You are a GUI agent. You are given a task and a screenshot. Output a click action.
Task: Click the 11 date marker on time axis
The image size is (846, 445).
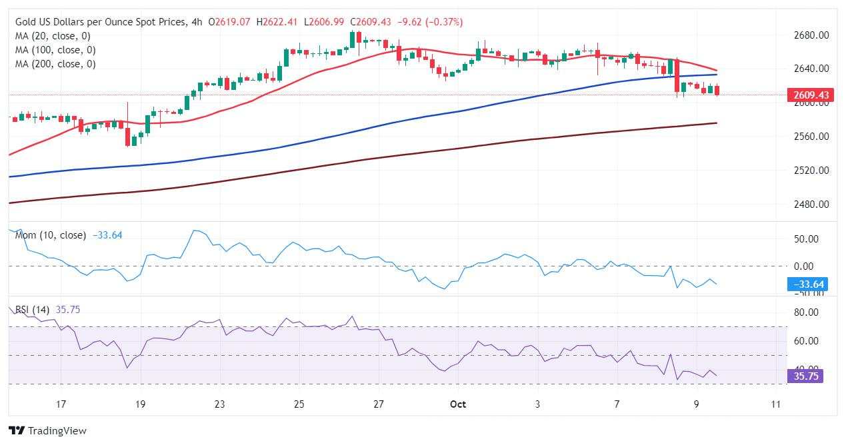click(775, 404)
